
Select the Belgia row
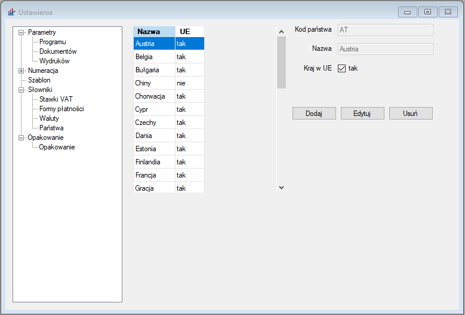[x=169, y=56]
